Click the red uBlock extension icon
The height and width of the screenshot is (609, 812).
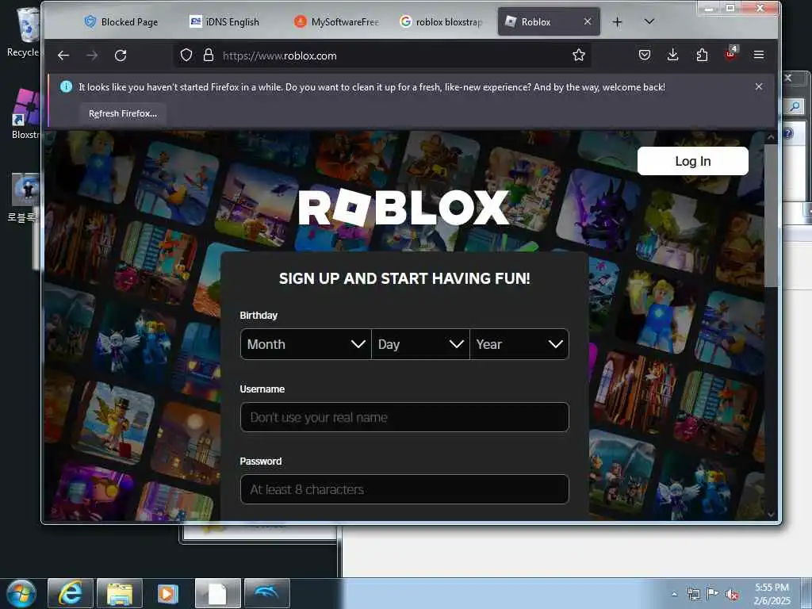[730, 54]
